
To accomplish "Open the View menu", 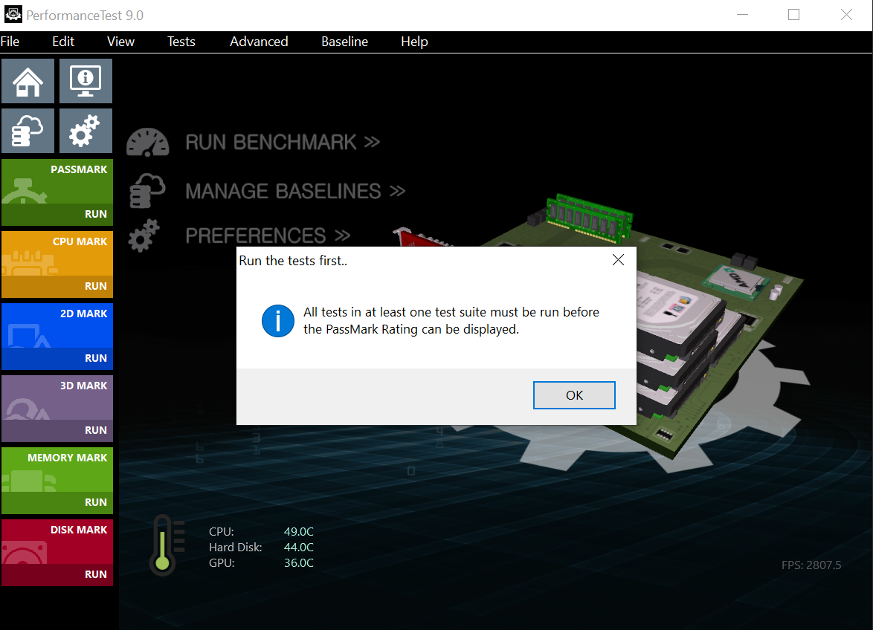I will click(x=120, y=42).
